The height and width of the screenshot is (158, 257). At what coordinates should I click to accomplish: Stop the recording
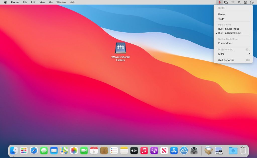coord(221,19)
